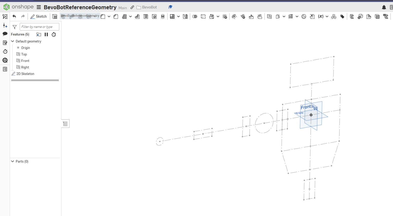The height and width of the screenshot is (216, 393).
Task: Click the floating feature list toggle icon
Action: [x=65, y=124]
